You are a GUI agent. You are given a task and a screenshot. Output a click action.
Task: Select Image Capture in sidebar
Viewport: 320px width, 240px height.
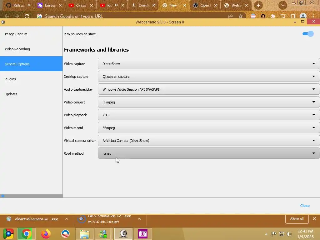point(31,34)
